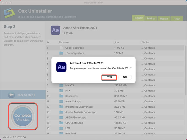Click the 7.35 MB size value
The image size is (187, 140).
click(119, 91)
